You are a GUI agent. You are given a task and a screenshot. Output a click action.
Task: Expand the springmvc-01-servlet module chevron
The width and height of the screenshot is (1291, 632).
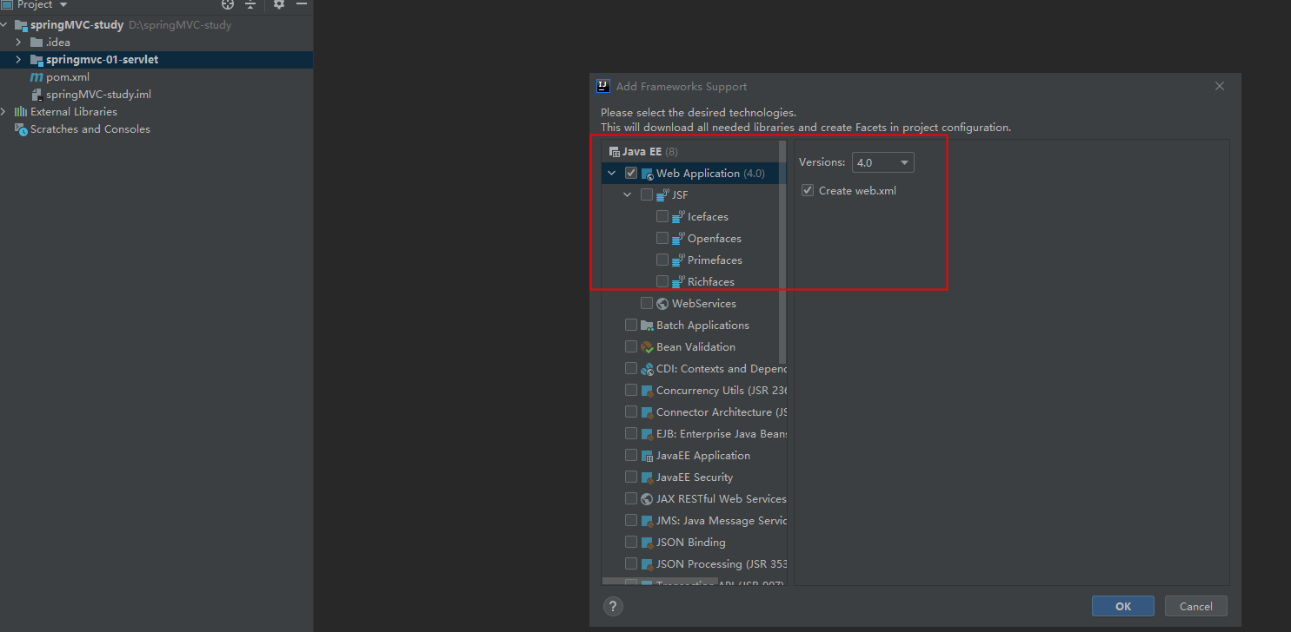pyautogui.click(x=18, y=60)
